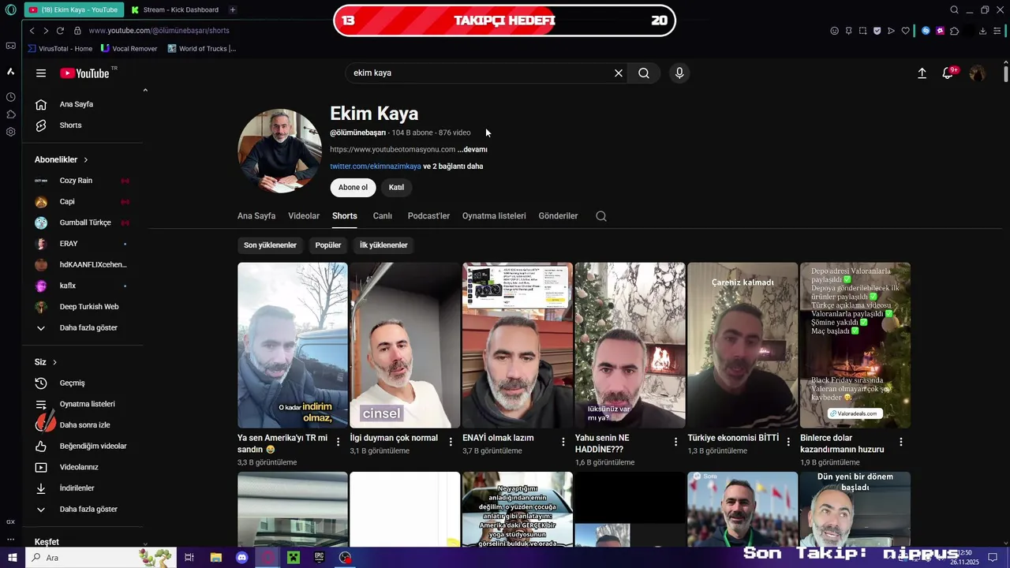Search within channel using magnifier icon
The image size is (1010, 568).
(x=601, y=216)
